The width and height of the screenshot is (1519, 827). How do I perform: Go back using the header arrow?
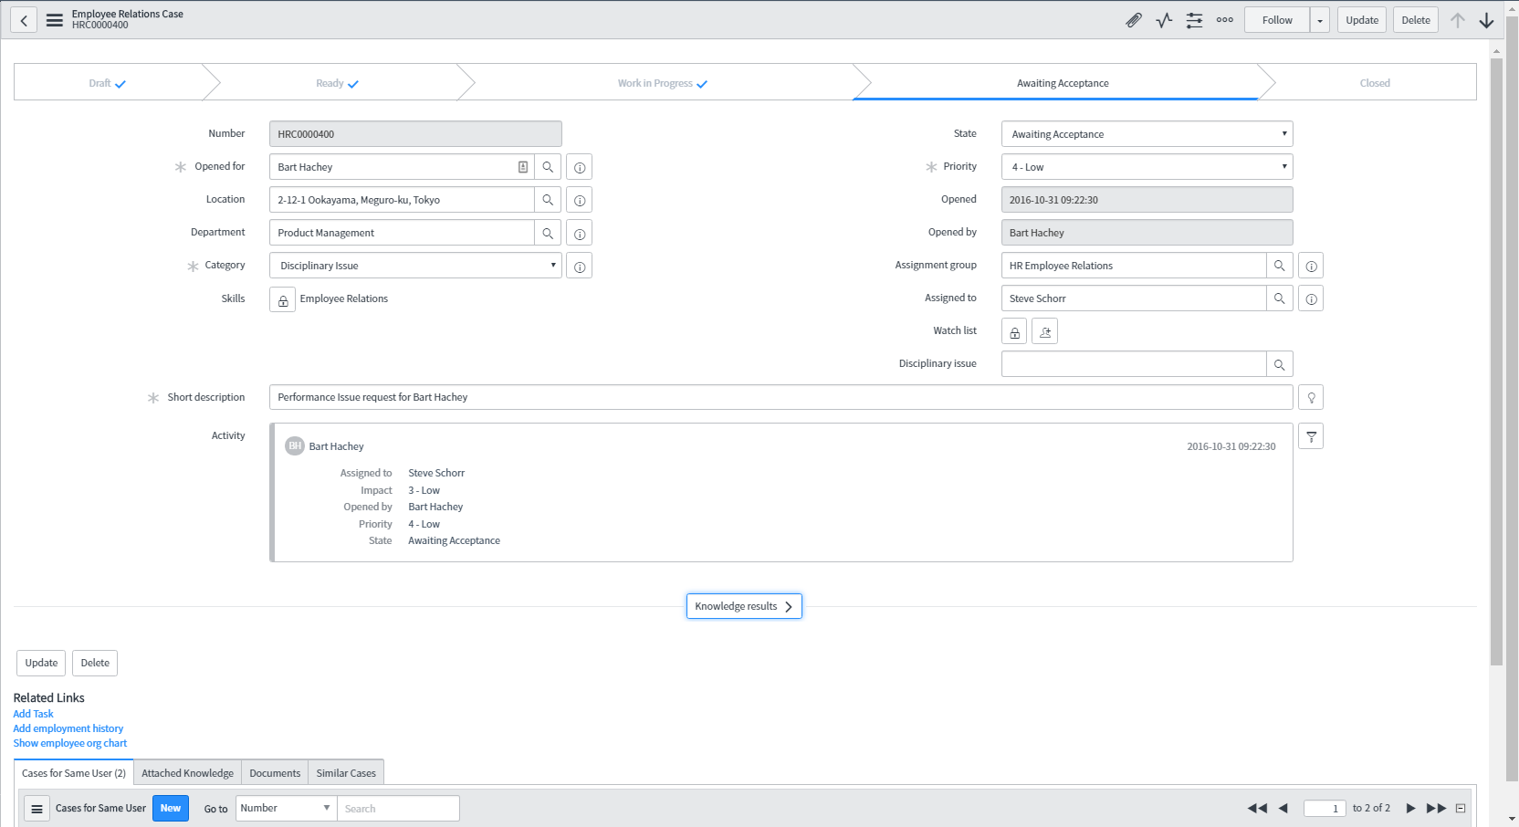point(24,20)
